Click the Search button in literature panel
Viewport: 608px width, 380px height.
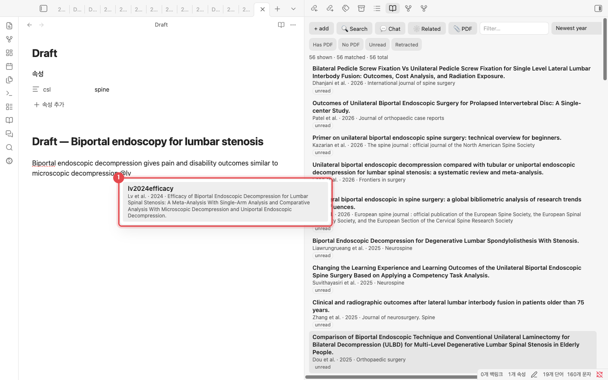[x=354, y=28]
